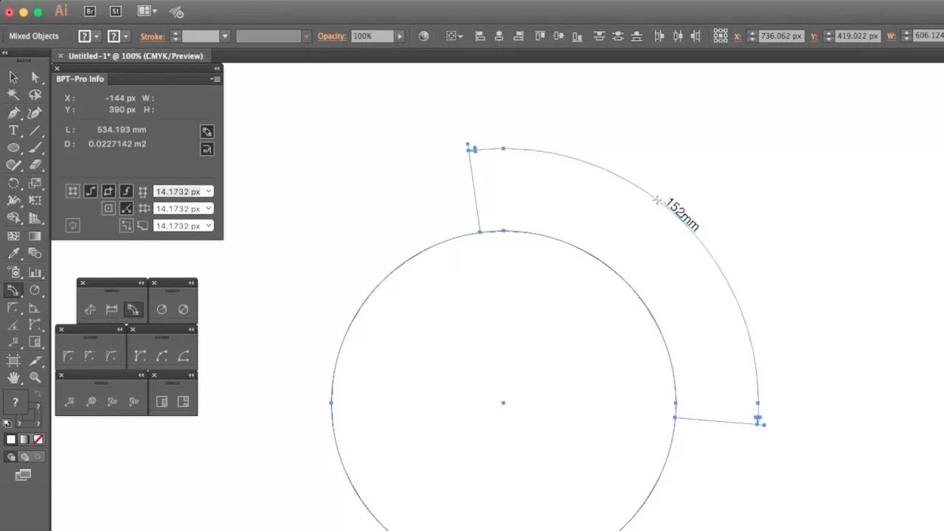This screenshot has height=531, width=944.
Task: Toggle the reference point locator grid
Action: (x=721, y=35)
